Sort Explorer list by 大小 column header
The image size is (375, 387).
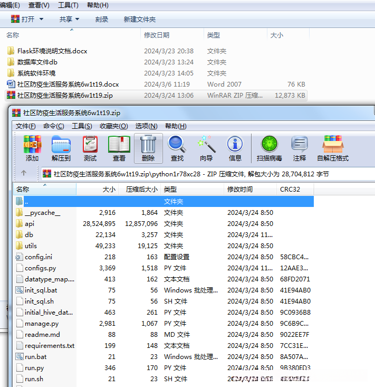pos(288,35)
